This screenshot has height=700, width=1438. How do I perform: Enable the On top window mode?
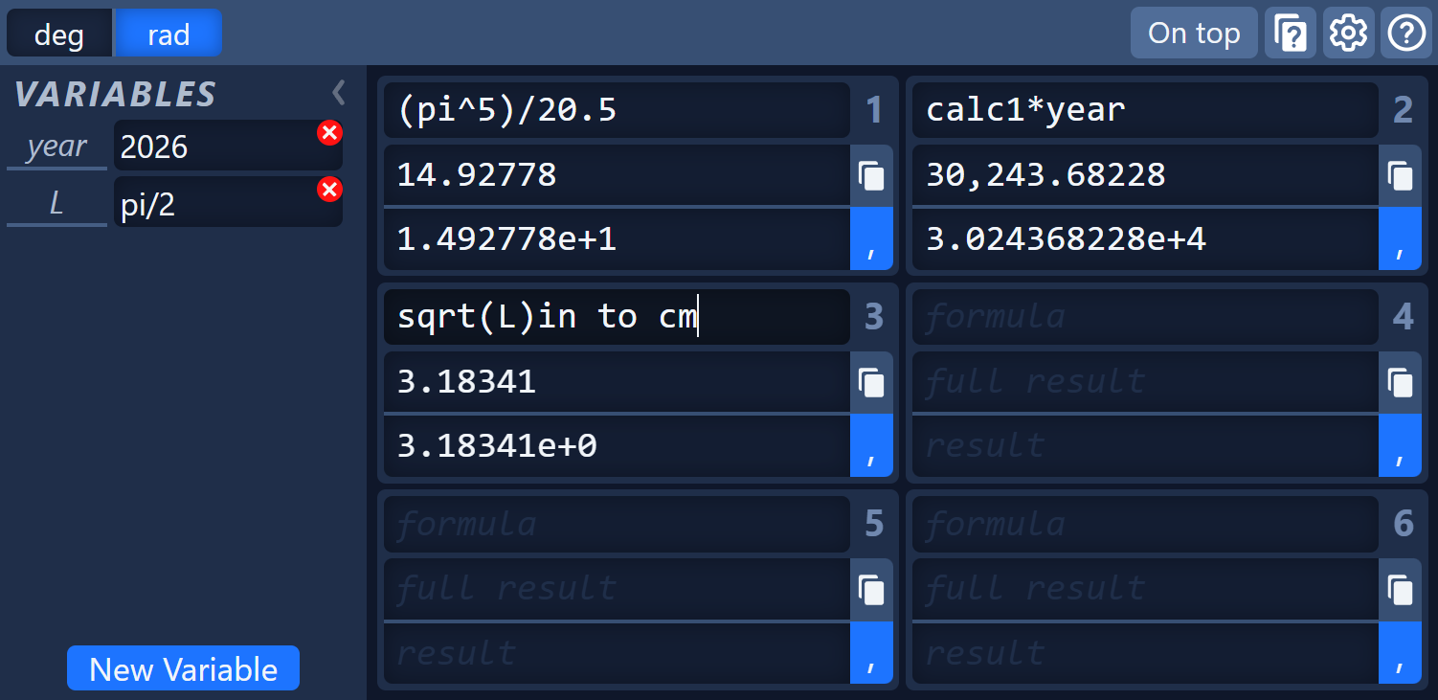(x=1194, y=33)
